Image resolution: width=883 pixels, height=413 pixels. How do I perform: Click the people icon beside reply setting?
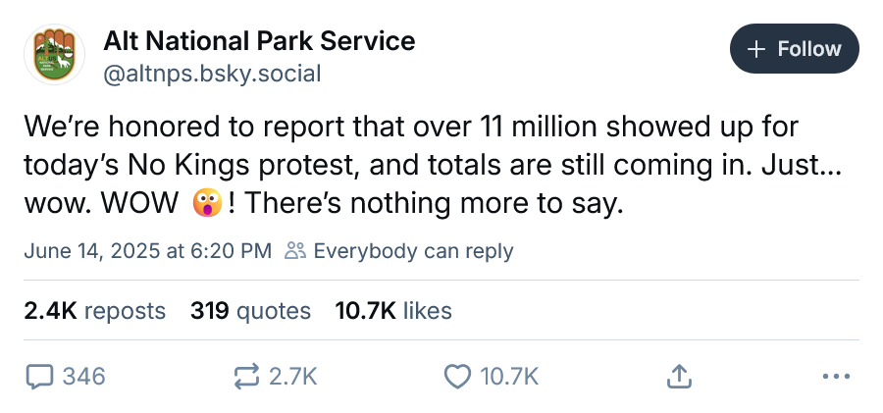pos(295,251)
